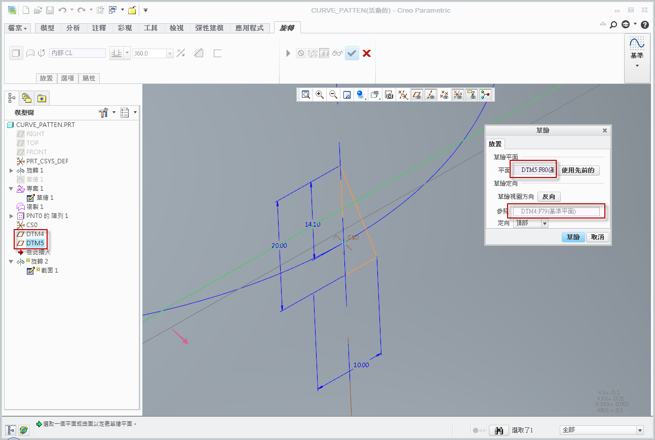
Task: Click the 參照 reference field showing DTM4
Action: point(556,211)
